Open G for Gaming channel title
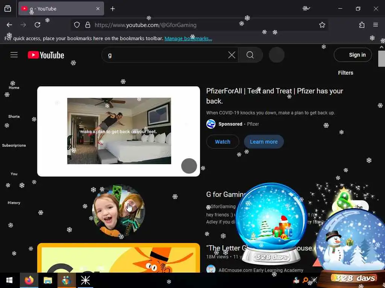The height and width of the screenshot is (288, 385). [x=226, y=195]
